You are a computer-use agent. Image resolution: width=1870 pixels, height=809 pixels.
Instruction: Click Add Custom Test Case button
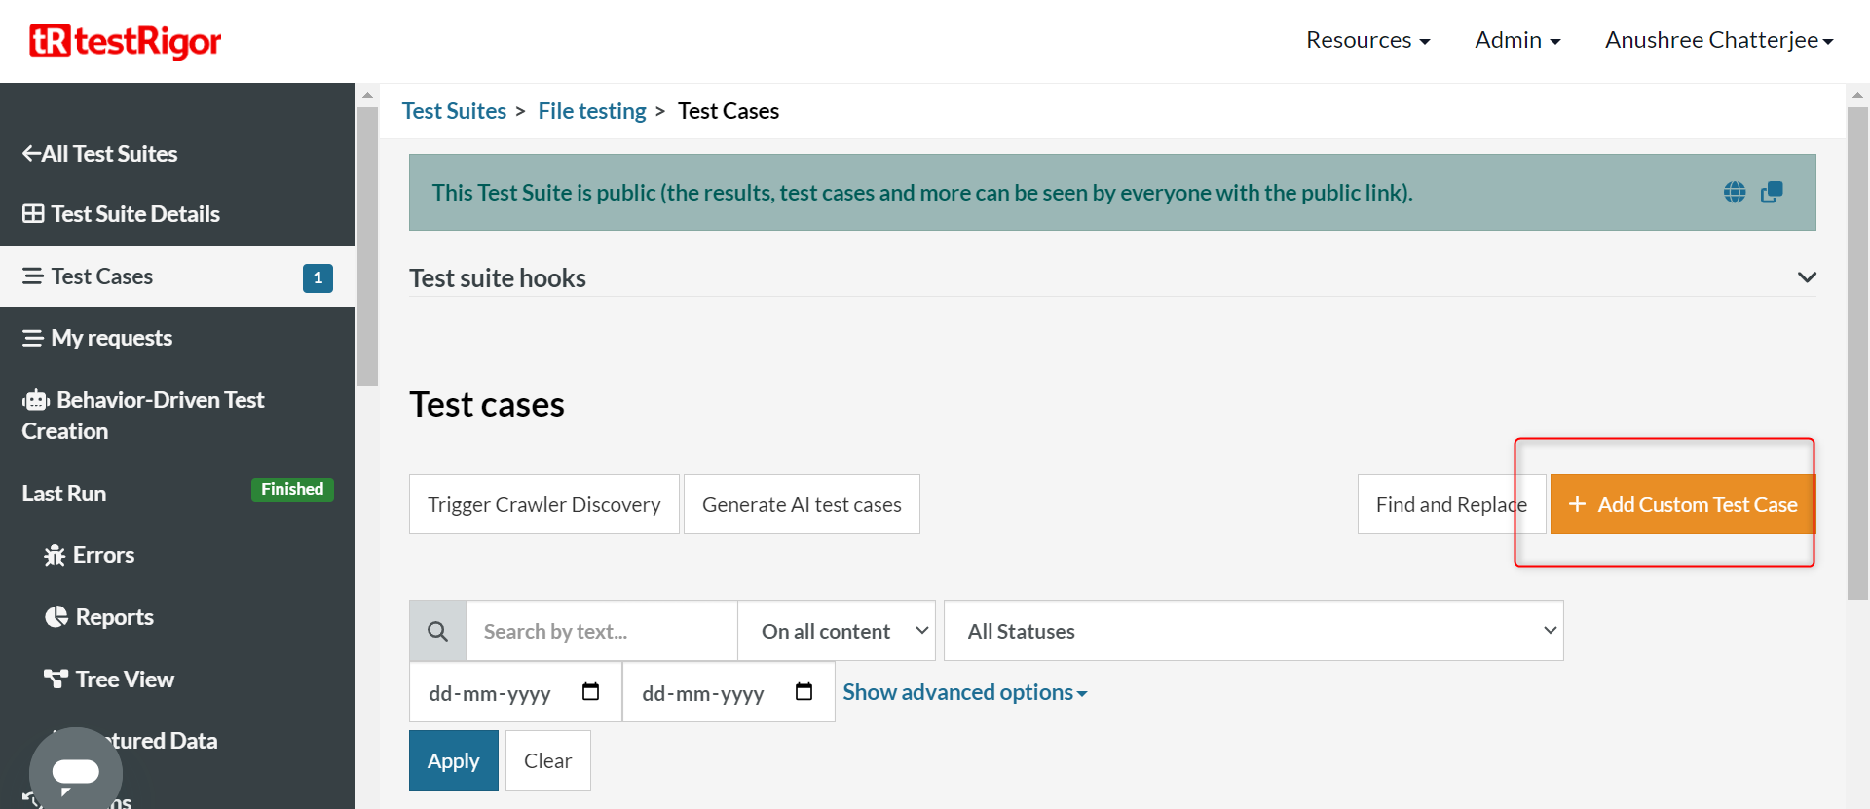(x=1682, y=504)
